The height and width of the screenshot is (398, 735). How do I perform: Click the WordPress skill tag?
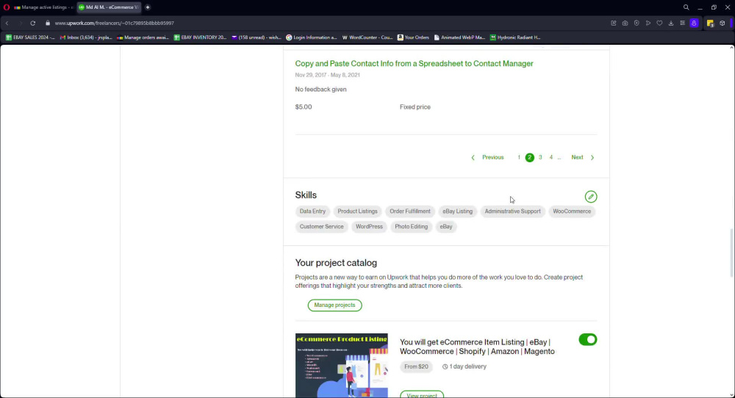point(369,227)
